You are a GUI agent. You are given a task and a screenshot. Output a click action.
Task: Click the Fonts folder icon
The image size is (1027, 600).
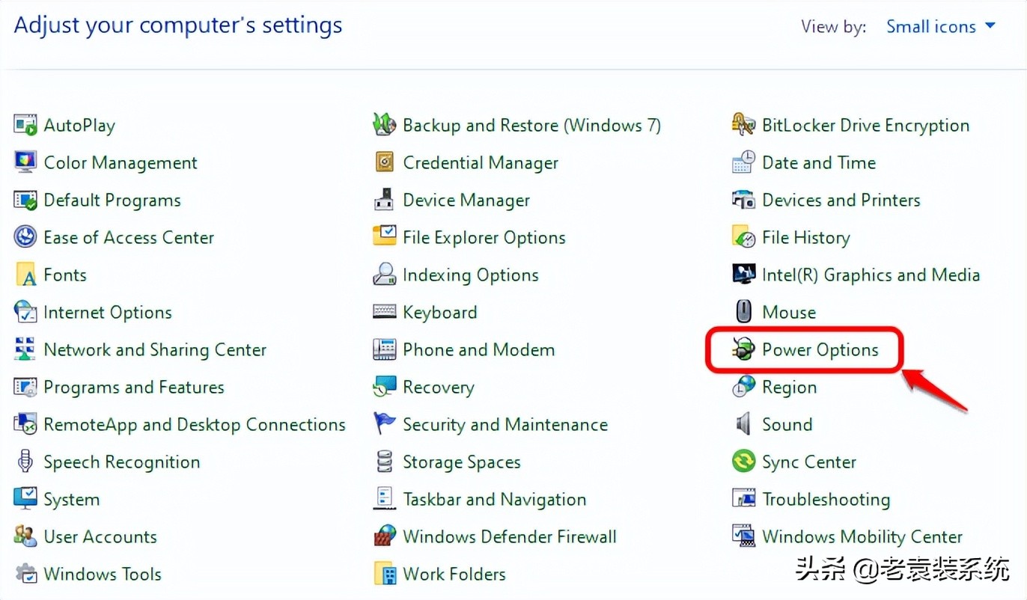25,275
